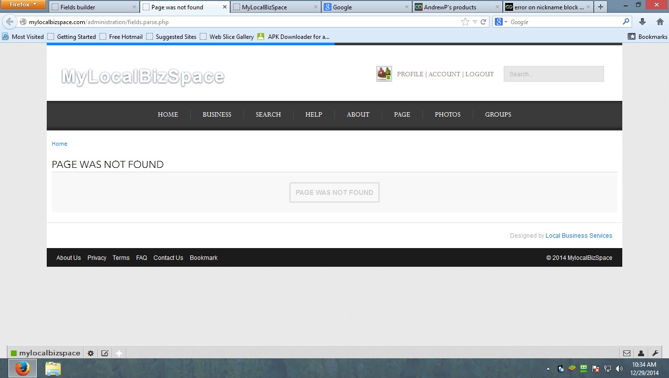Open HOME in the site navigation
This screenshot has height=378, width=669.
tap(168, 114)
